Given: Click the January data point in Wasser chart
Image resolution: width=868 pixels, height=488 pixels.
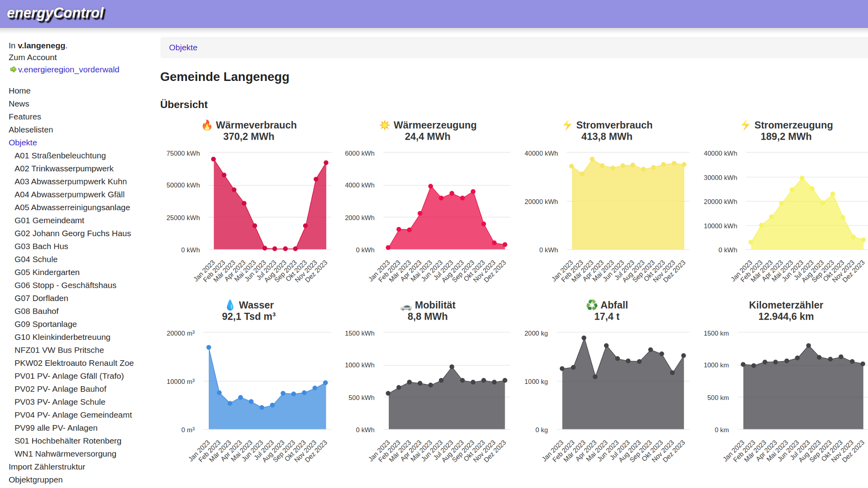Looking at the screenshot, I should 209,347.
